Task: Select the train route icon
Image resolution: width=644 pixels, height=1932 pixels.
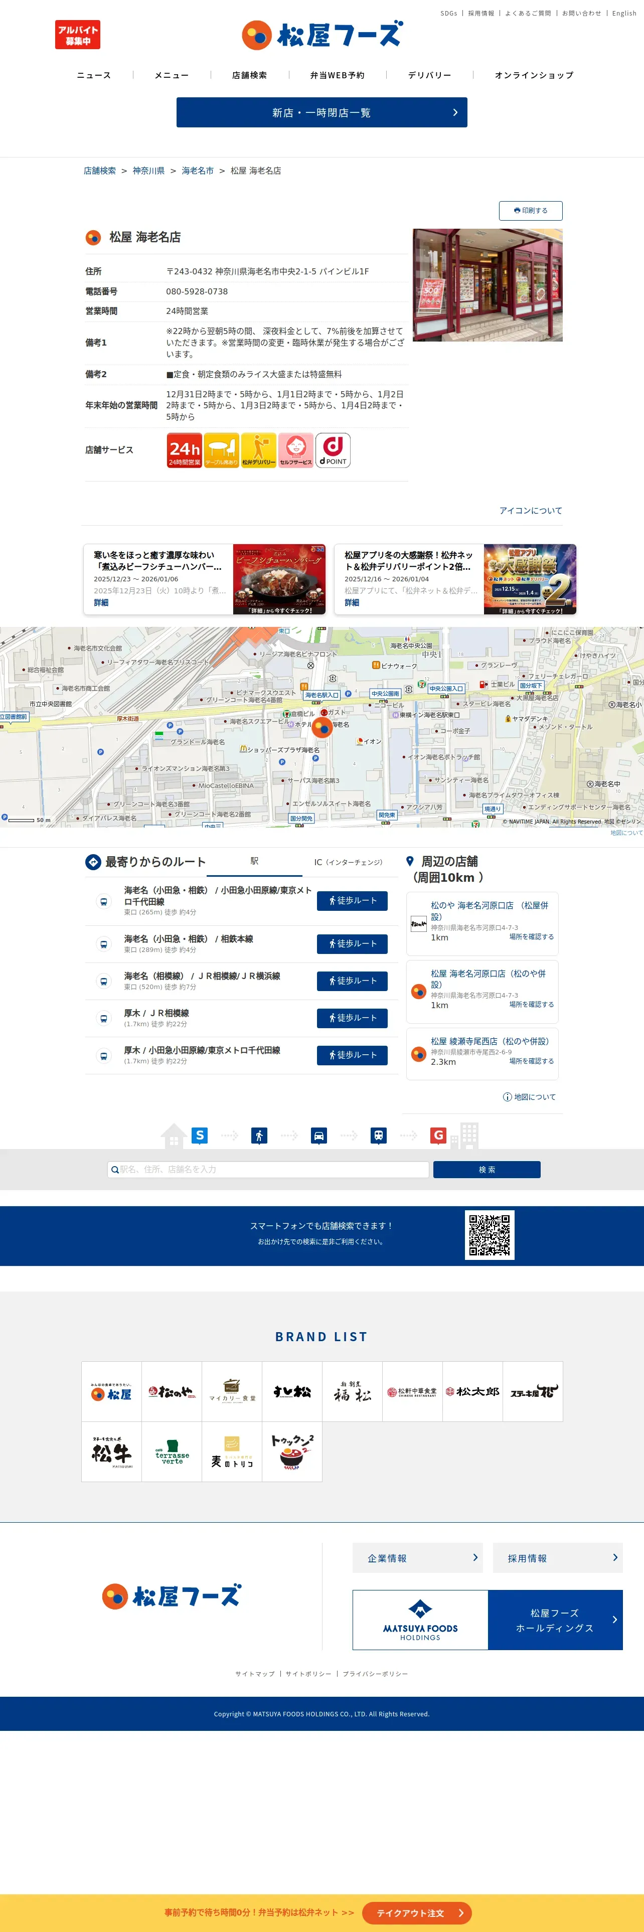Action: point(379,1136)
